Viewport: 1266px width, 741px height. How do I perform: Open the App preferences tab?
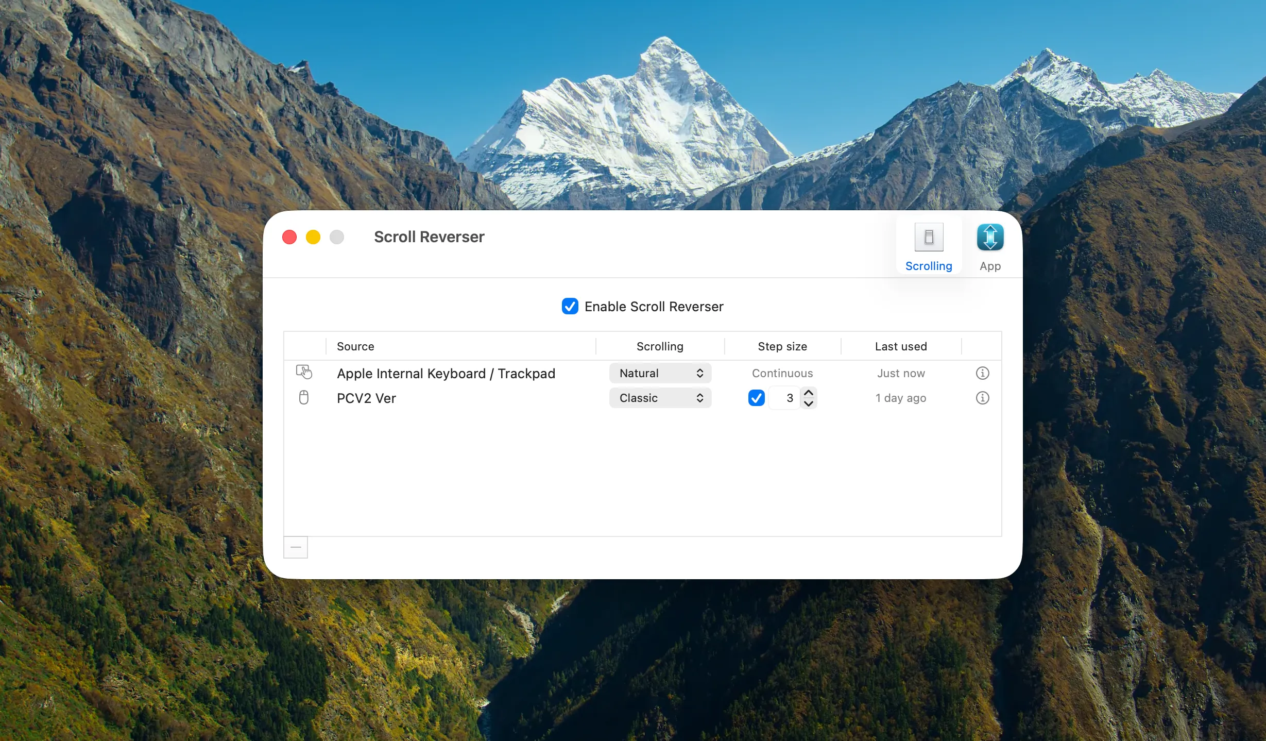coord(990,247)
